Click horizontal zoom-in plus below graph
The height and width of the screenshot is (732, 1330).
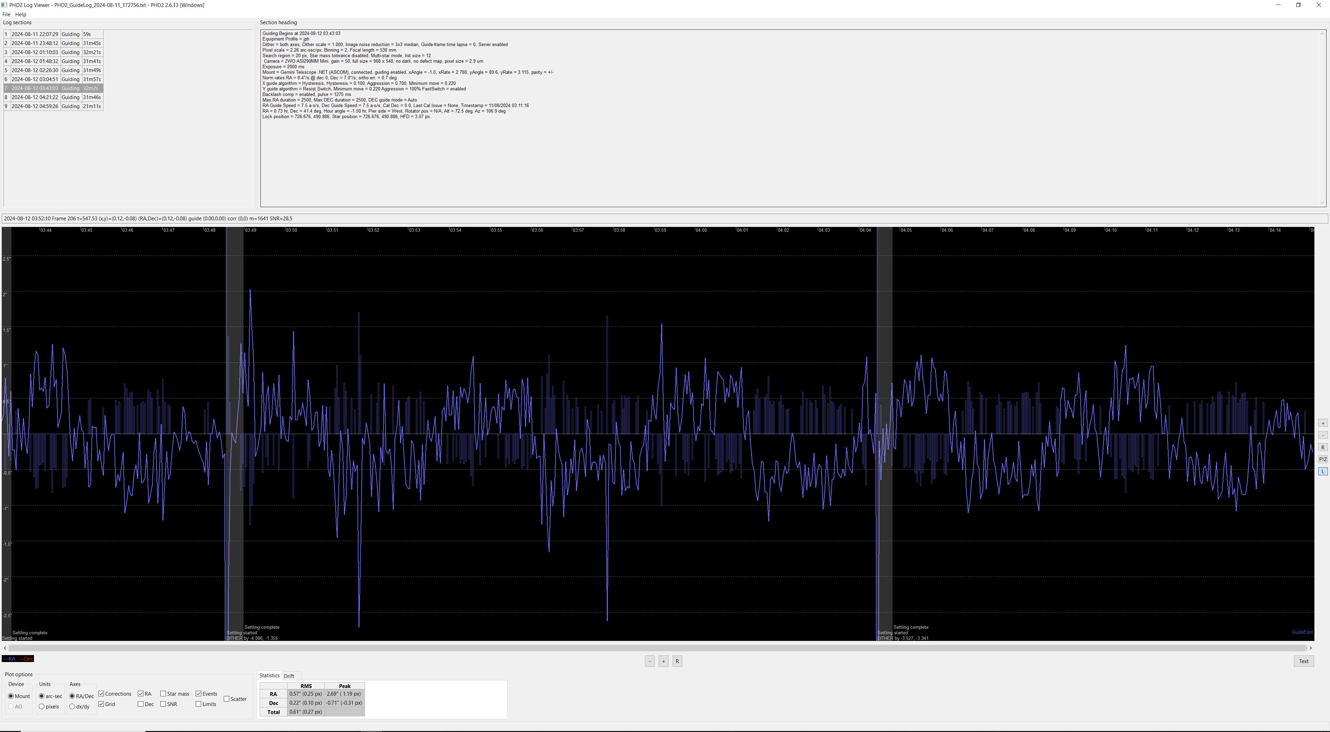664,661
